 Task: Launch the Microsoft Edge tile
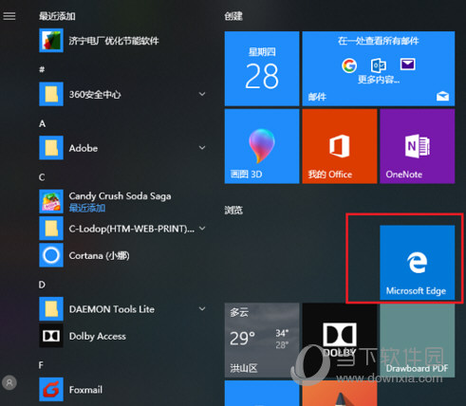tap(418, 263)
